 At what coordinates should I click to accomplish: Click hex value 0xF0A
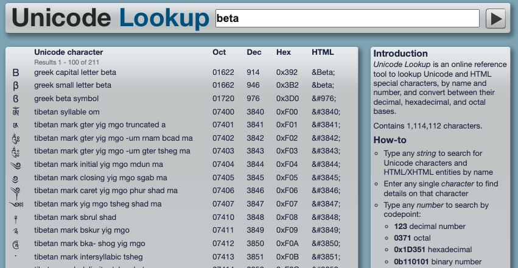tap(287, 244)
